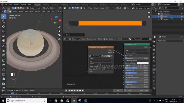Open the Object shader type dropdown
The image size is (184, 103).
point(74,39)
